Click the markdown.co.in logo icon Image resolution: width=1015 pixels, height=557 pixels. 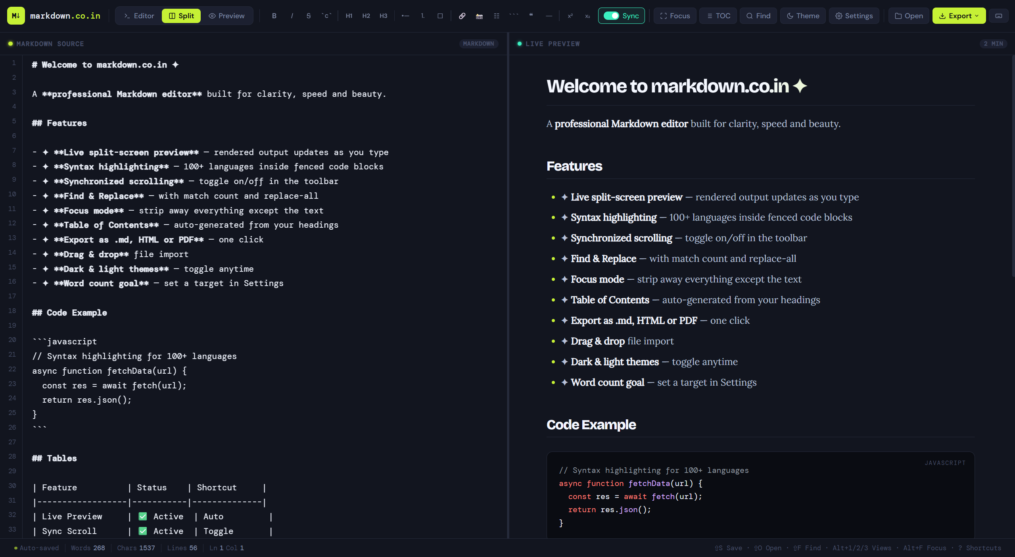click(16, 16)
